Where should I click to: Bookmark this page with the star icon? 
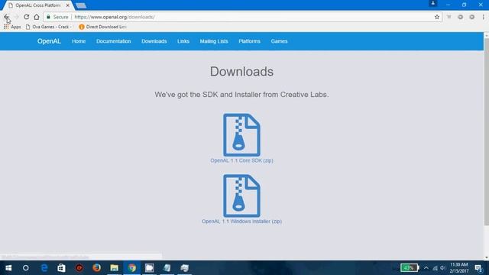(437, 17)
